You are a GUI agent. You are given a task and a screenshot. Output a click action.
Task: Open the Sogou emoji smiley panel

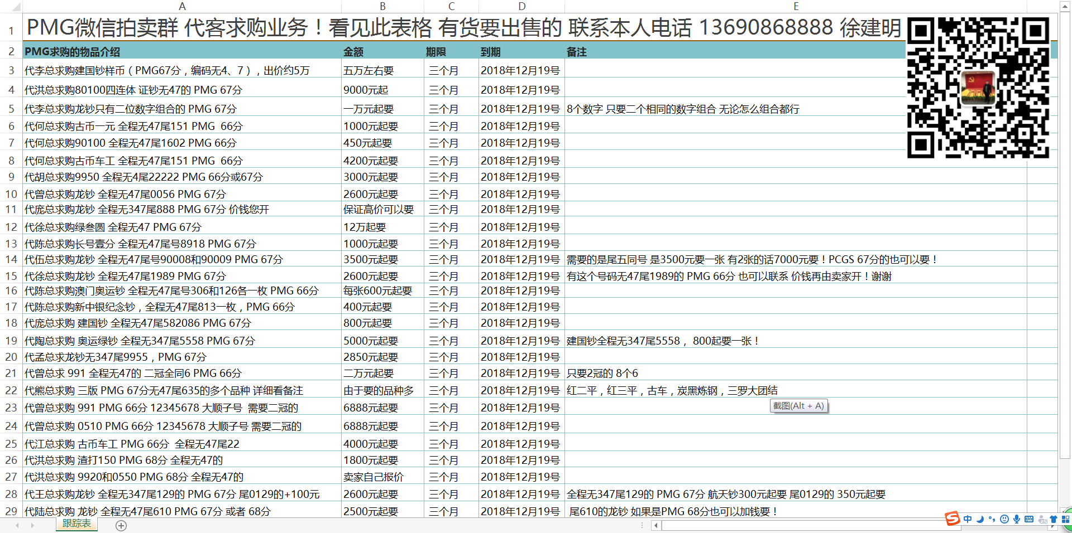[x=1004, y=519]
